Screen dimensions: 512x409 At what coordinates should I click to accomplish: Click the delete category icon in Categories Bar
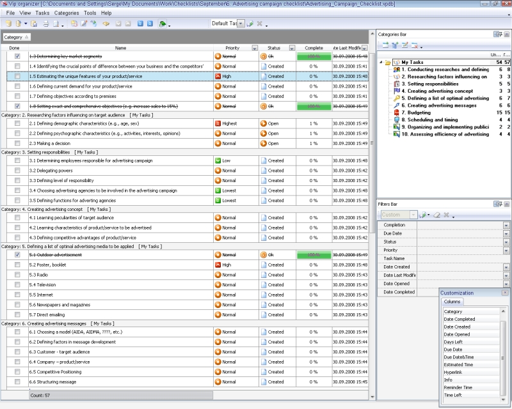[x=414, y=45]
